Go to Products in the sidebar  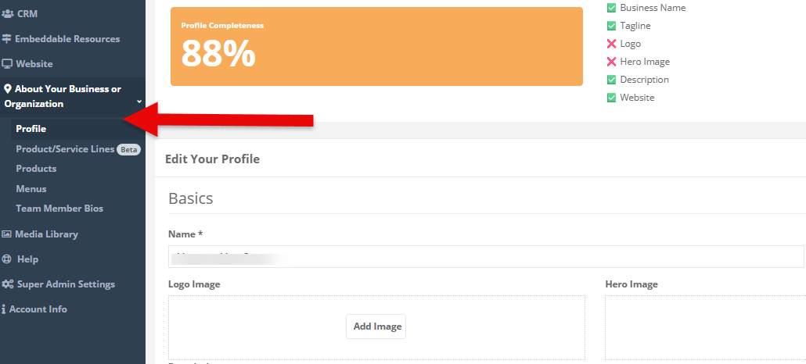(x=36, y=169)
